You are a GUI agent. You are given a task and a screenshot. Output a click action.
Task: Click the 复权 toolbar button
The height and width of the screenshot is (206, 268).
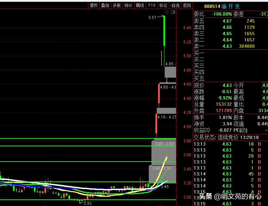pyautogui.click(x=94, y=5)
